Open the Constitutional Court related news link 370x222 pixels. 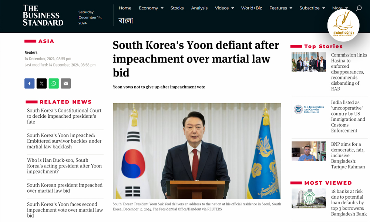tap(64, 116)
